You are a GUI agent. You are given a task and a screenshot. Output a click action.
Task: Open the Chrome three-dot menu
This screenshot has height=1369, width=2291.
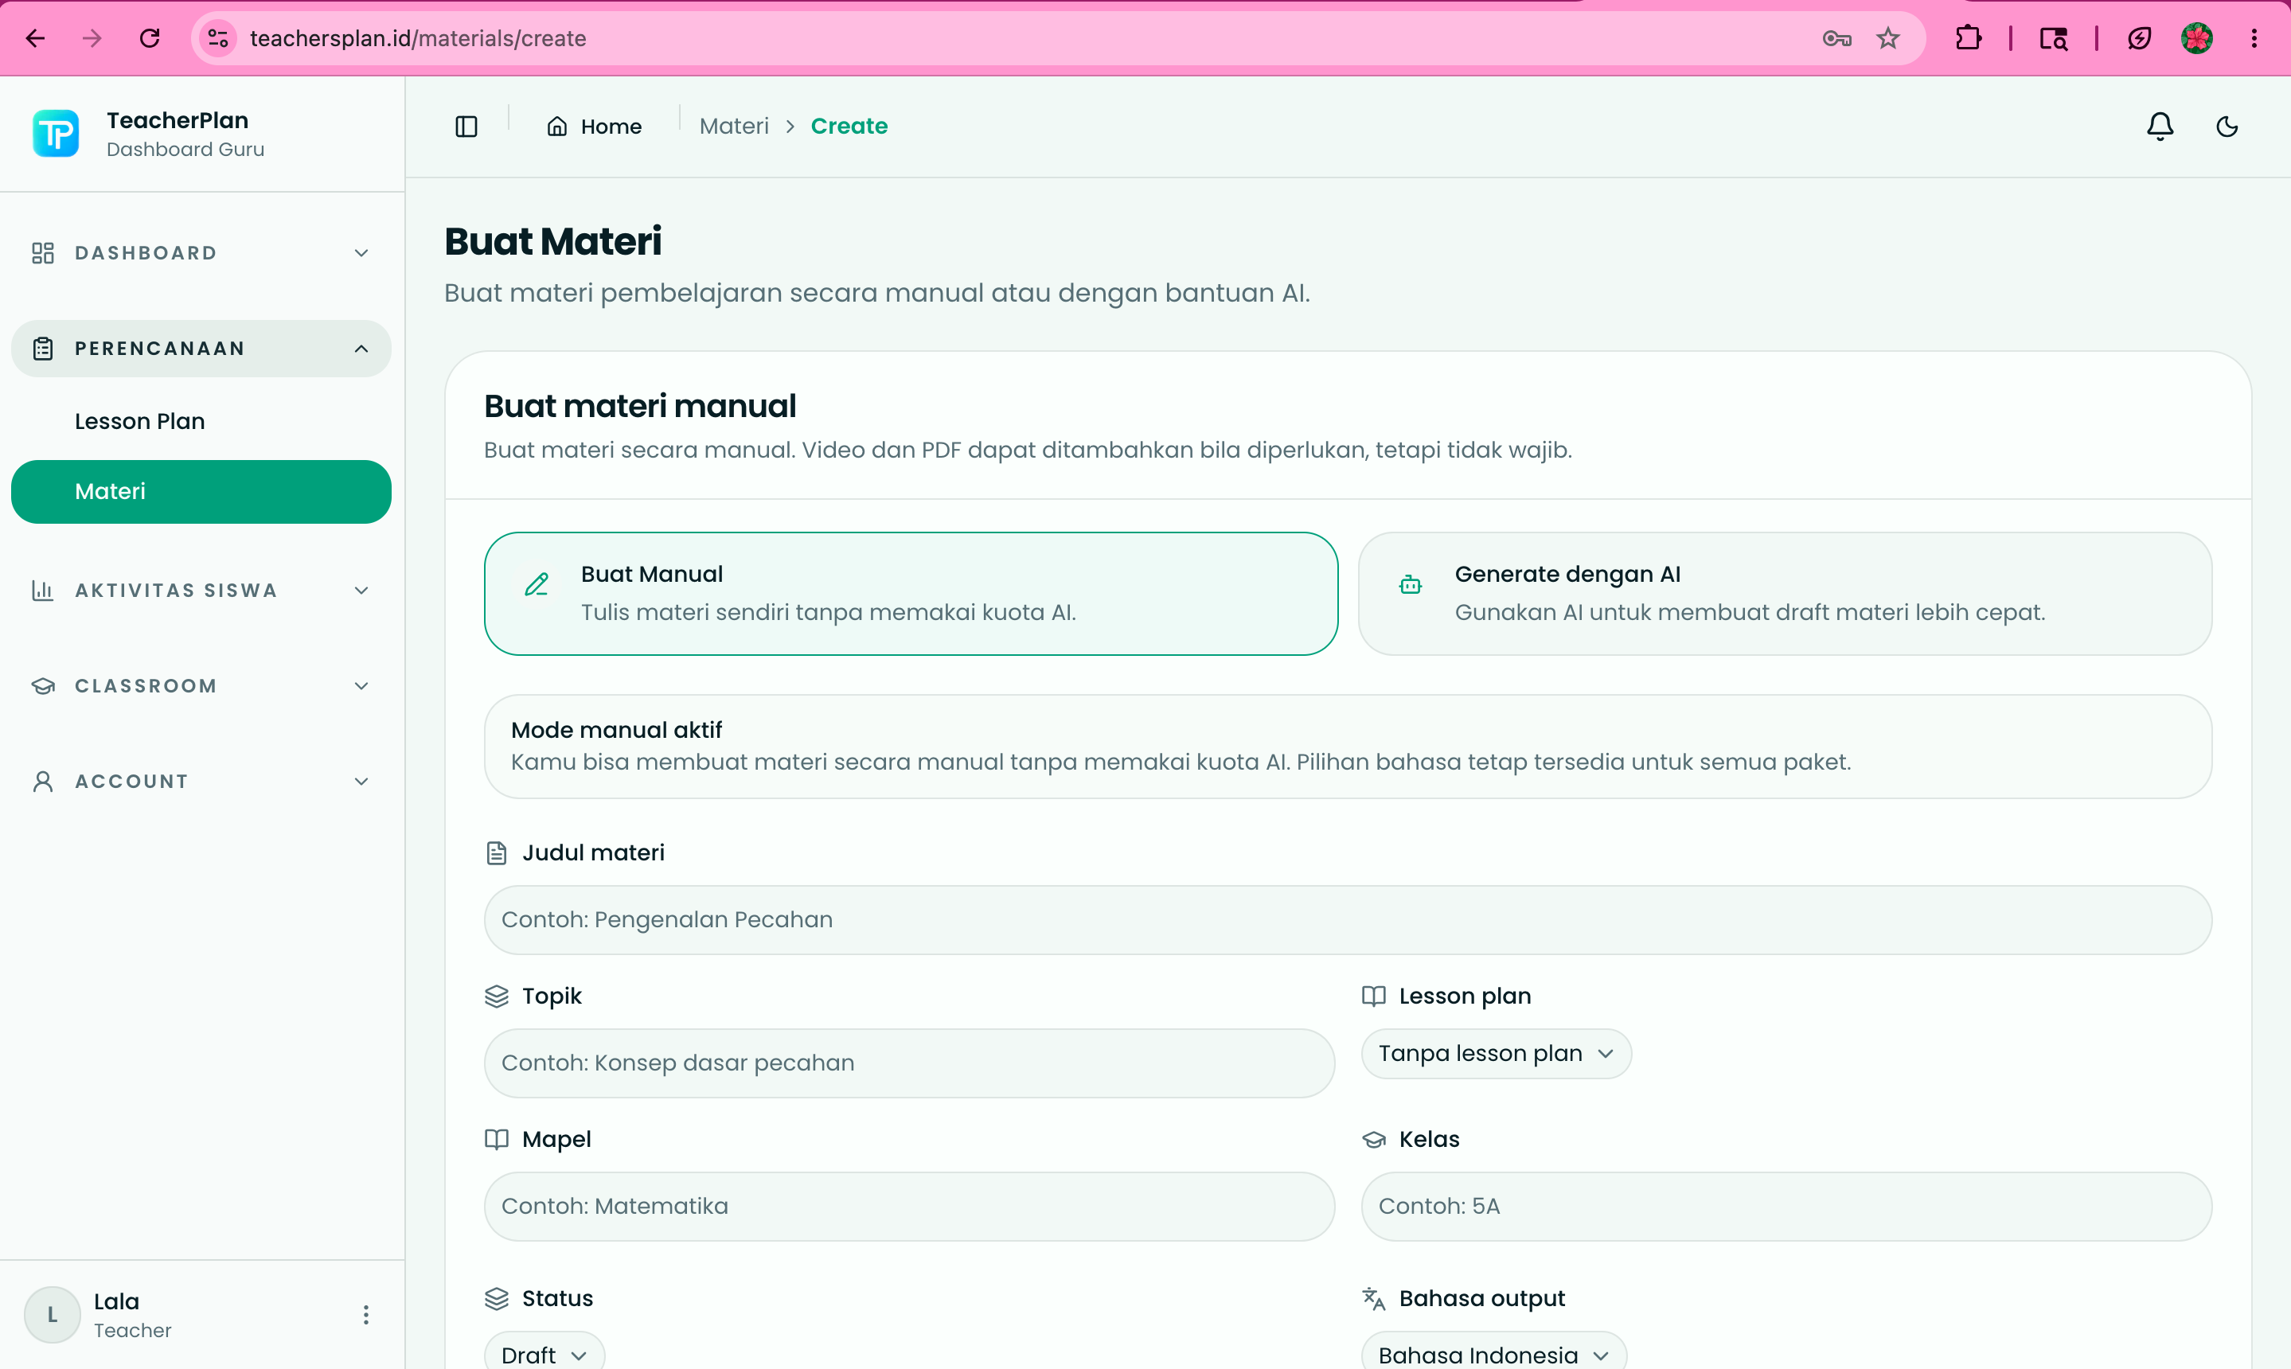click(x=2253, y=38)
